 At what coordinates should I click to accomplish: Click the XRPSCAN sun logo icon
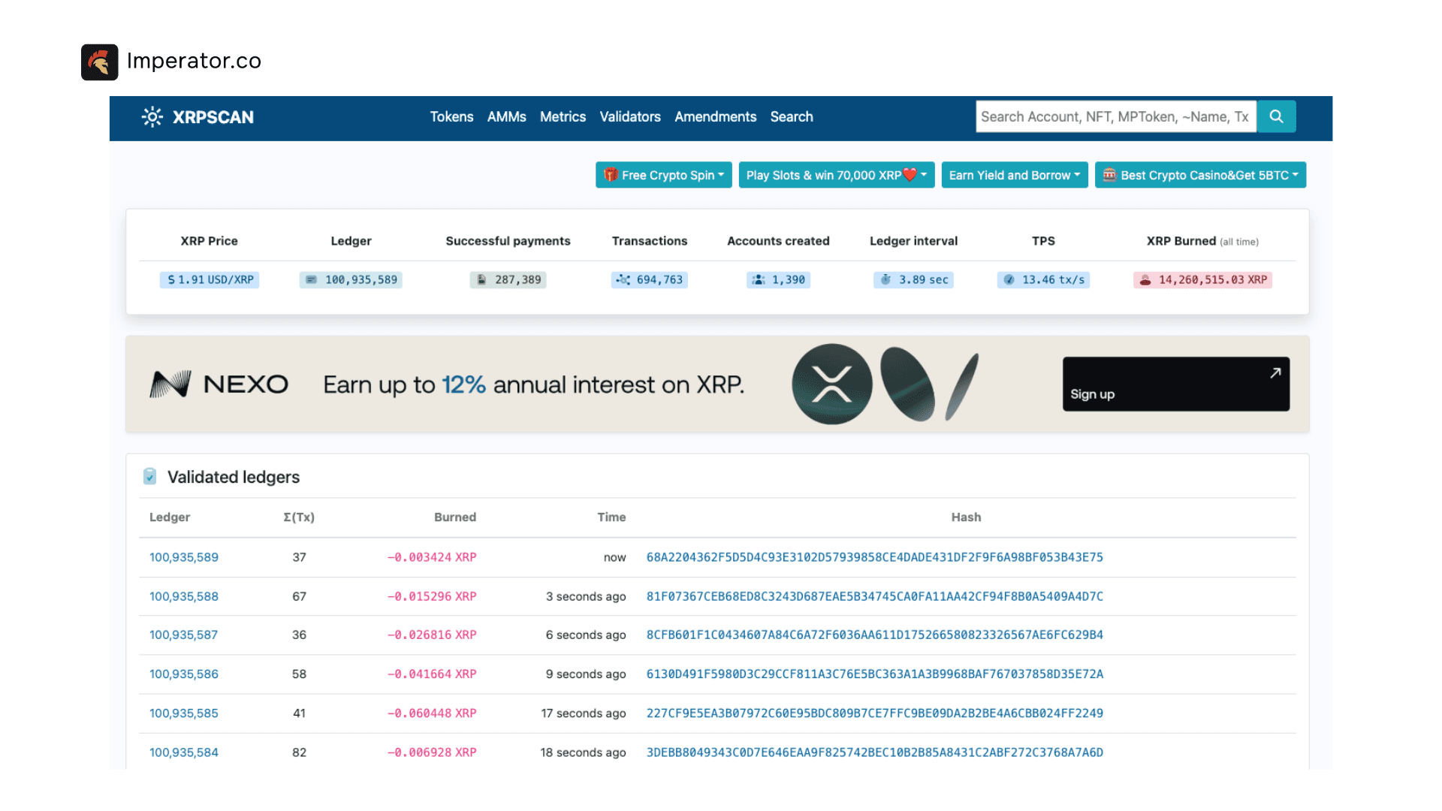pos(152,117)
